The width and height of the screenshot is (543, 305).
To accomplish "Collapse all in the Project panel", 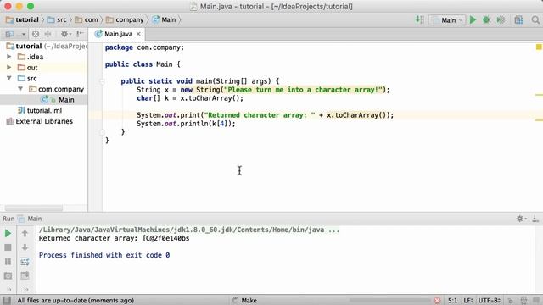I will [x=48, y=34].
